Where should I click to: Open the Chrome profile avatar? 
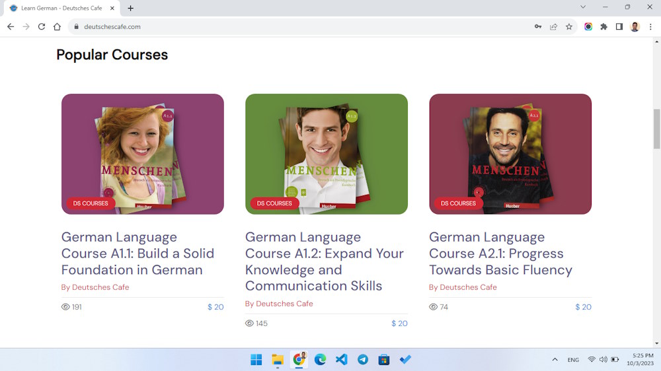pyautogui.click(x=635, y=26)
